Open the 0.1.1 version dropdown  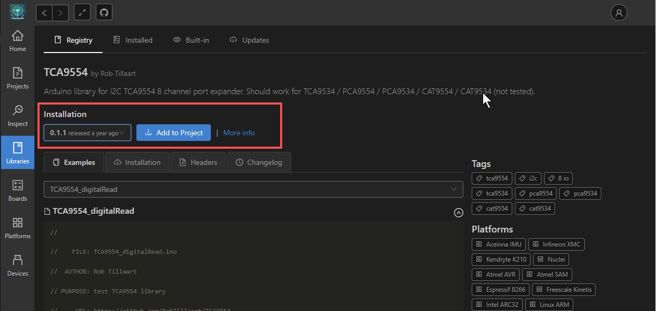[x=87, y=133]
